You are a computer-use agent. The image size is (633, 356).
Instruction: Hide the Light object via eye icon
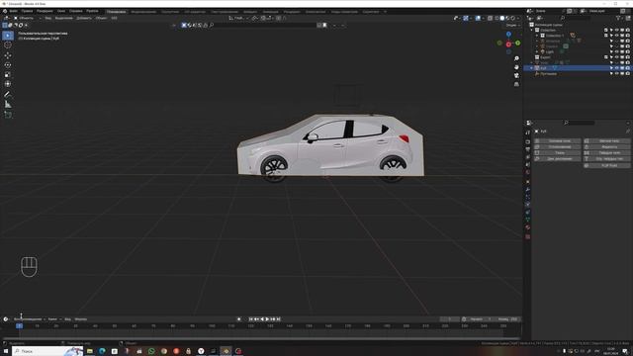pyautogui.click(x=617, y=51)
